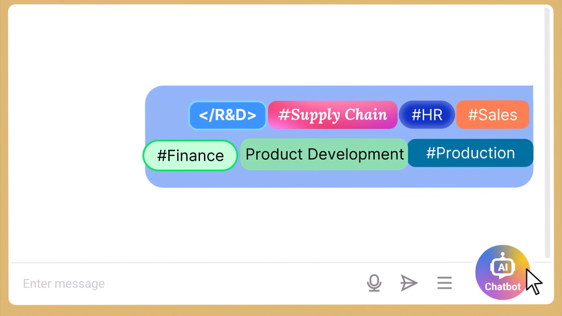The height and width of the screenshot is (316, 562).
Task: Click the empty chat area below the tag bubble
Action: pyautogui.click(x=270, y=223)
